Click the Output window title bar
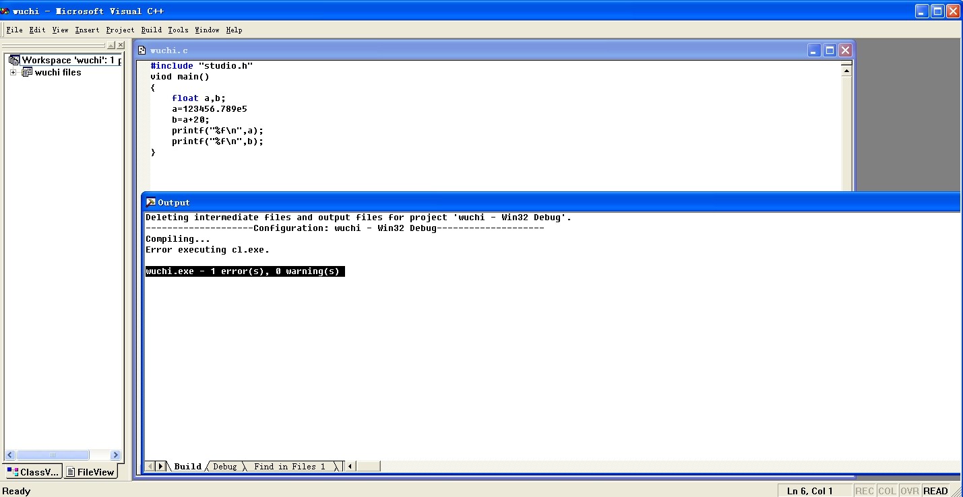 551,202
